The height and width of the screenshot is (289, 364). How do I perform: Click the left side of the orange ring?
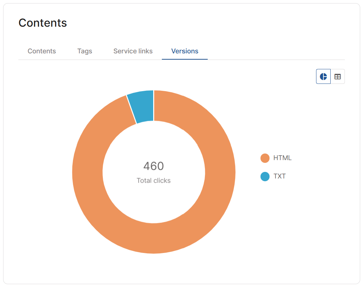pyautogui.click(x=88, y=172)
